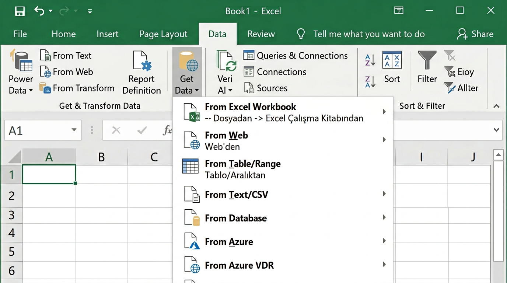The width and height of the screenshot is (507, 283).
Task: Click the Queries & Connections icon
Action: click(x=249, y=56)
